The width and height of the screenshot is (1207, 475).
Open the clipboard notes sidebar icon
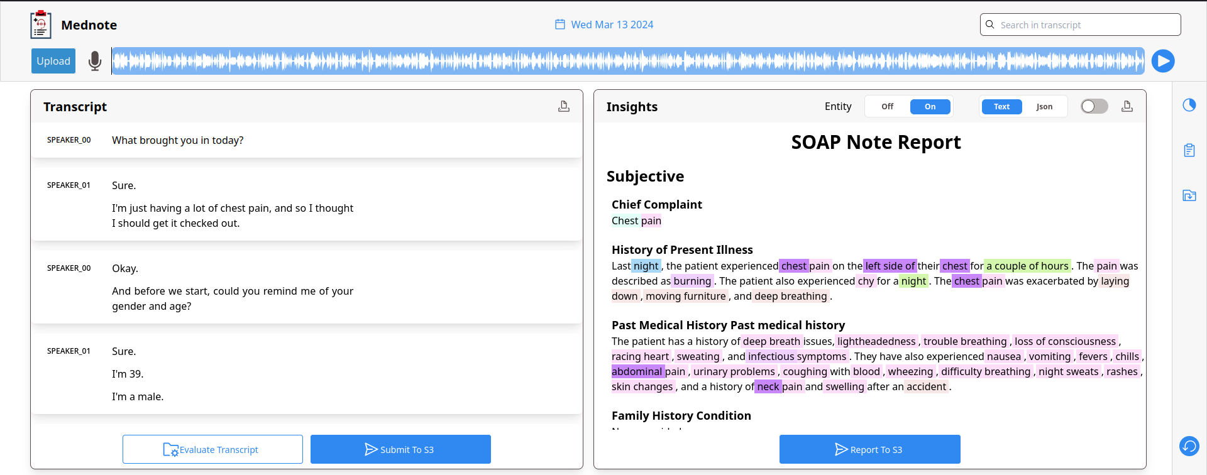click(1189, 150)
